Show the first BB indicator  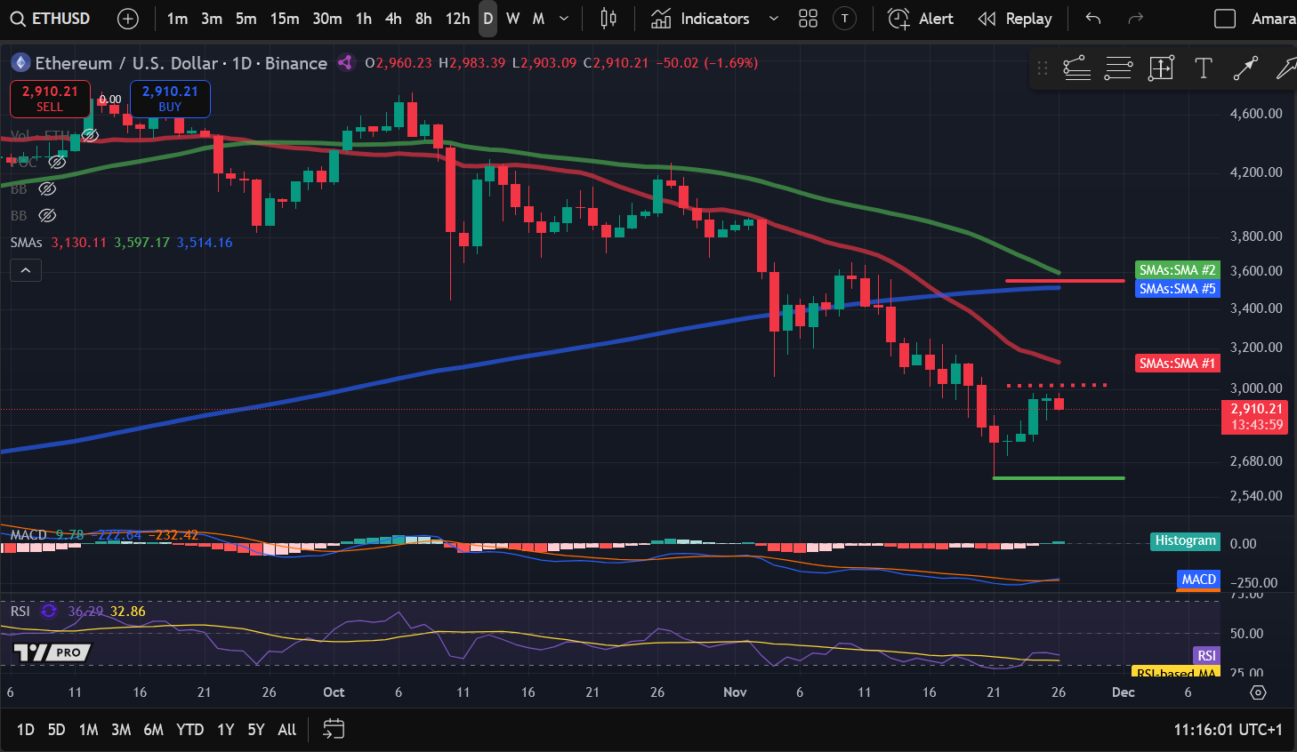tap(47, 188)
